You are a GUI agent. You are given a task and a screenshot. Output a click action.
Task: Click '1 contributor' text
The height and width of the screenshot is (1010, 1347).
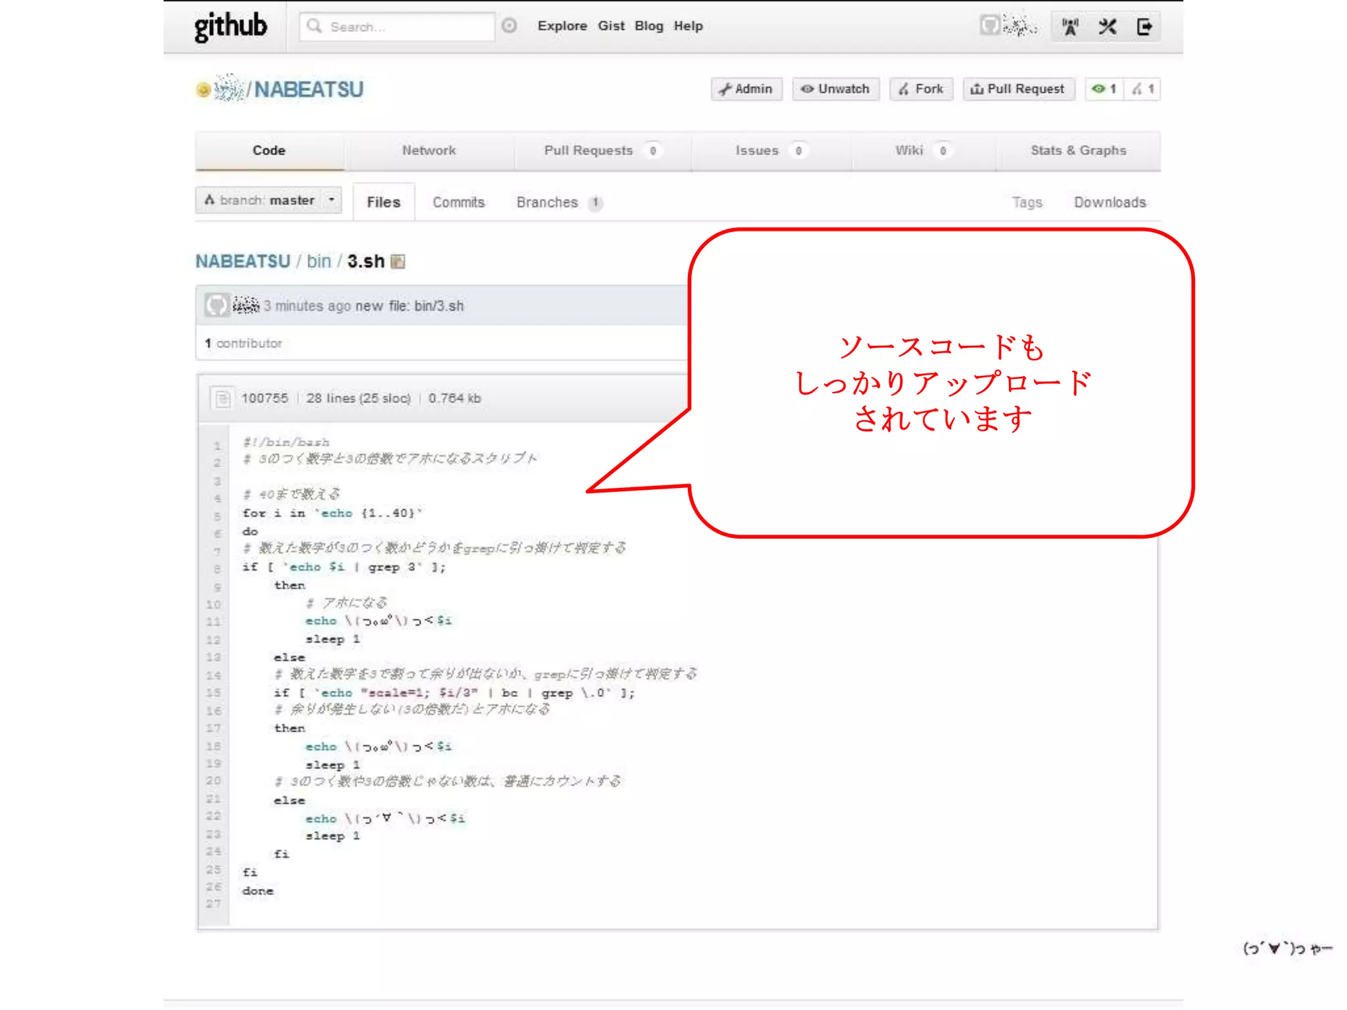(x=243, y=343)
